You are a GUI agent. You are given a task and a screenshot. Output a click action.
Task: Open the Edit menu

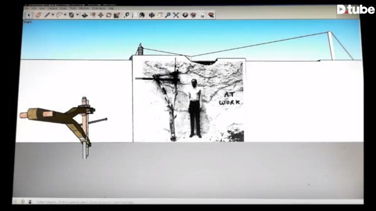[34, 8]
